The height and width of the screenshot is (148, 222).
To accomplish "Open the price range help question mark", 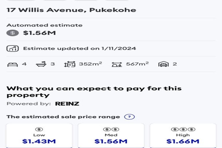I will tap(129, 117).
